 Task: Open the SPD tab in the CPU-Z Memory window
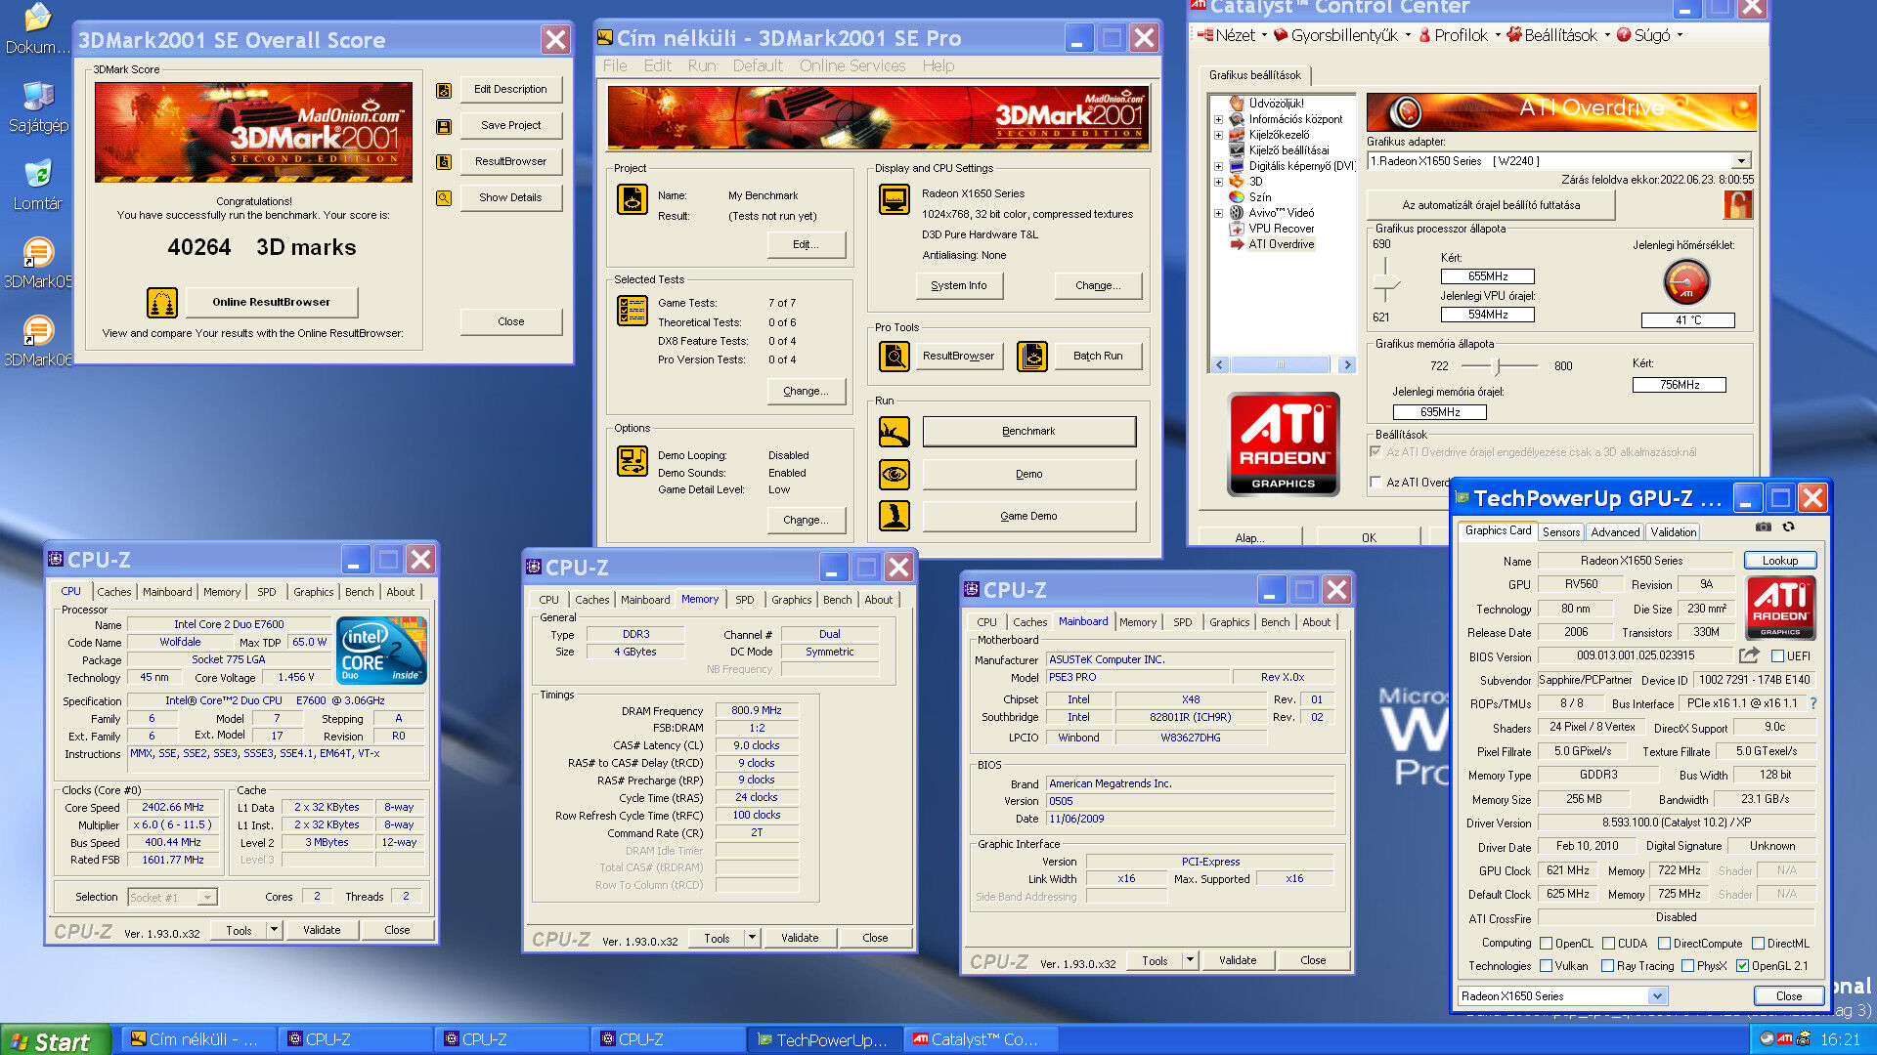[745, 600]
